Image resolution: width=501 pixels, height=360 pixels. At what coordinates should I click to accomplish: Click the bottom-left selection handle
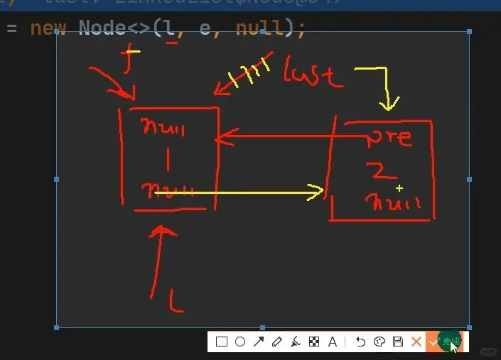coord(57,327)
